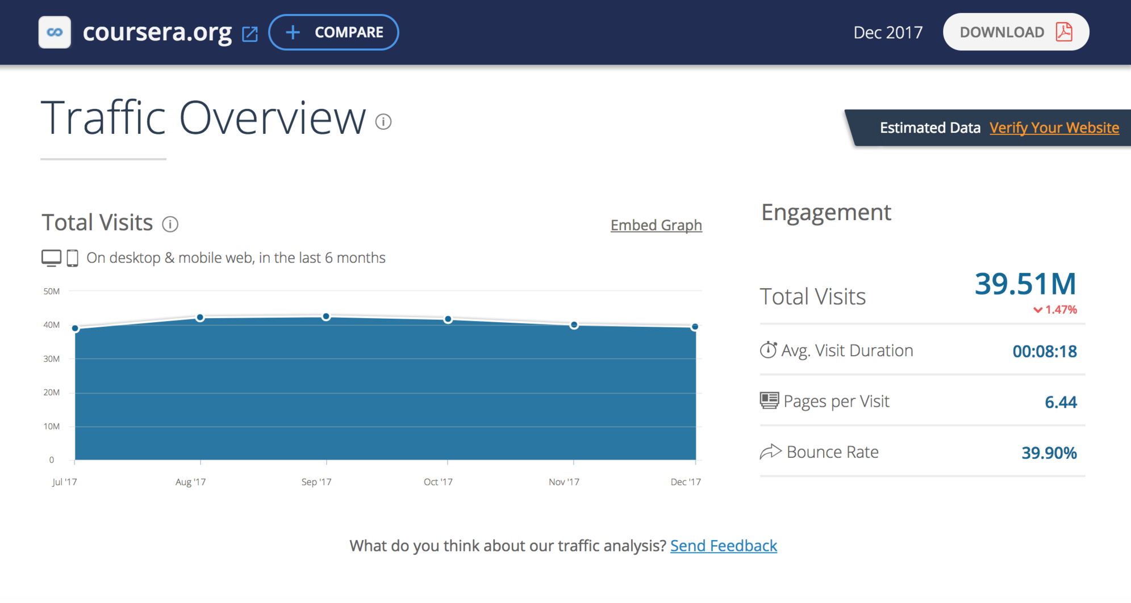Click the Bounce Rate arrow icon
Viewport: 1131px width, 603px height.
coord(770,452)
